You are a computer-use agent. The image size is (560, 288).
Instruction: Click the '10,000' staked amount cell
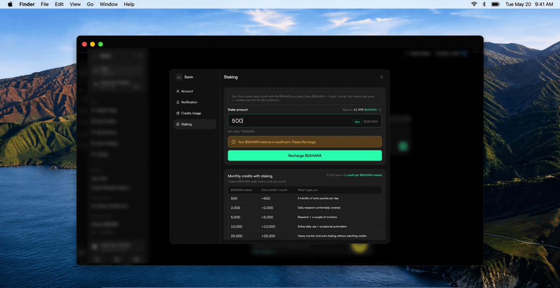[237, 226]
